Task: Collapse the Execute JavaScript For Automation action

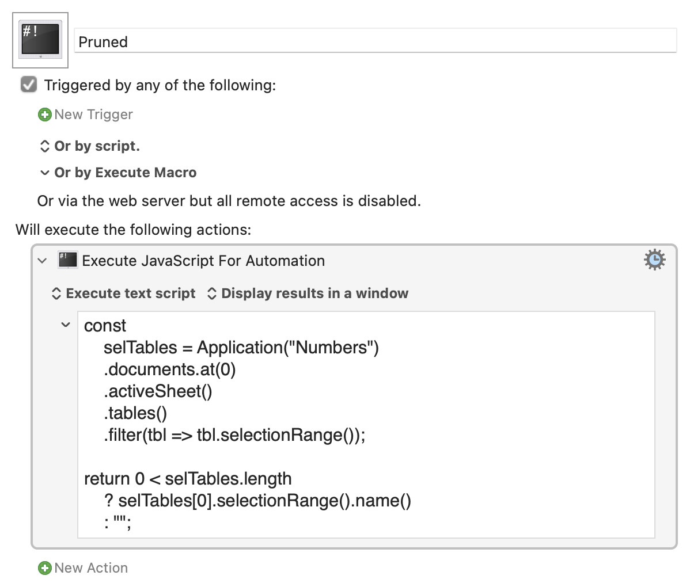Action: (x=42, y=261)
